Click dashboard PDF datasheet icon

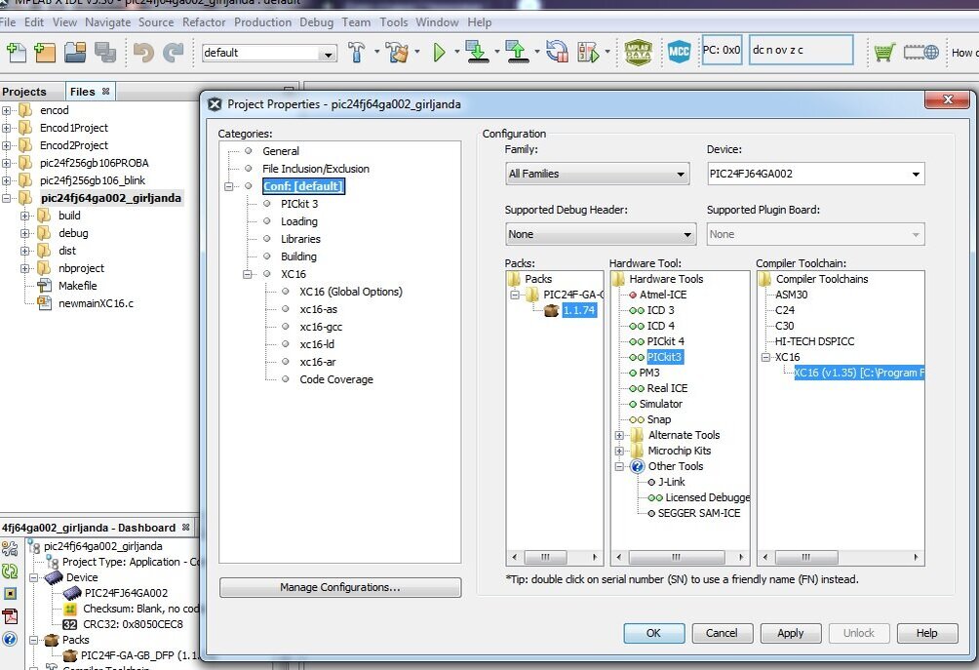(x=10, y=616)
